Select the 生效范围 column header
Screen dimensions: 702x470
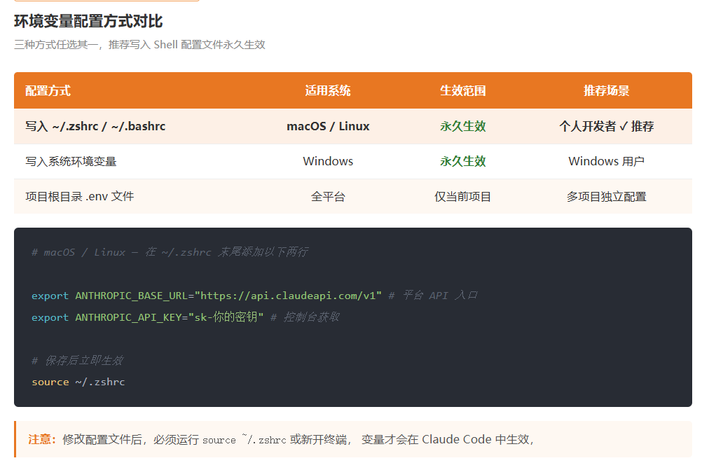coord(462,91)
